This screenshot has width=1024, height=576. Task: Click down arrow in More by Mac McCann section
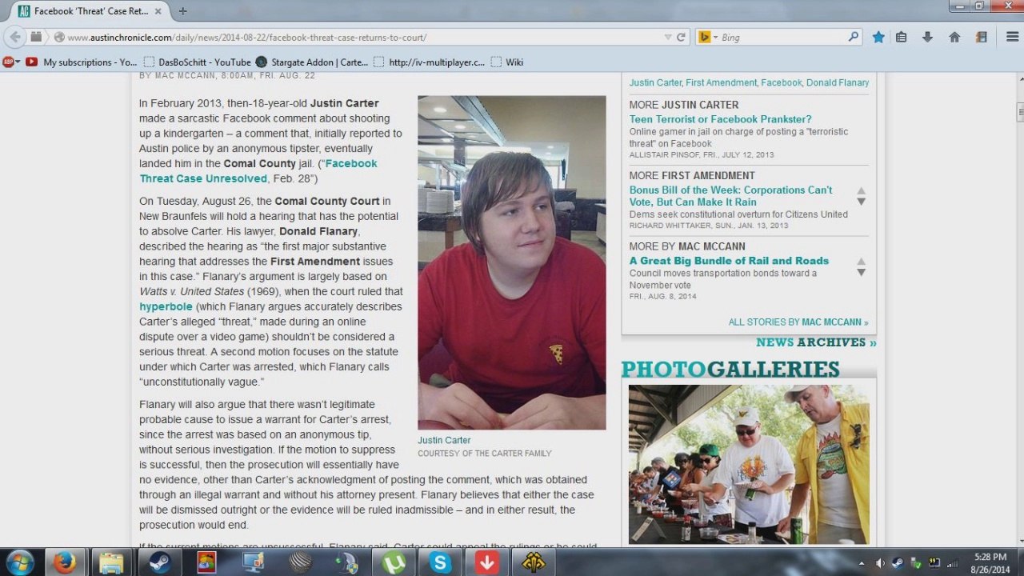click(x=862, y=272)
